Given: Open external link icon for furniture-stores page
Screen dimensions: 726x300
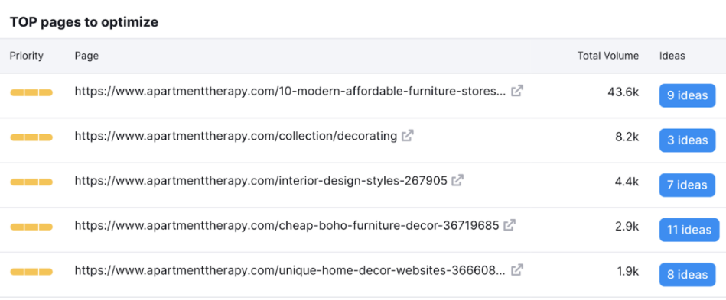Looking at the screenshot, I should pos(516,91).
